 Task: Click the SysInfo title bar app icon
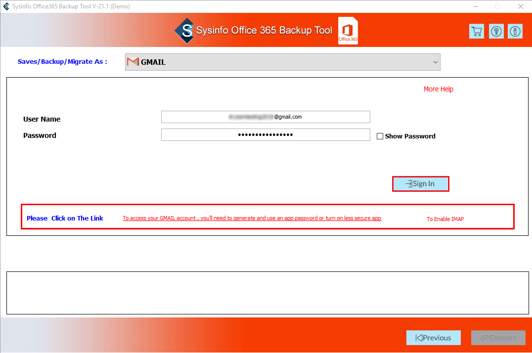[6, 6]
